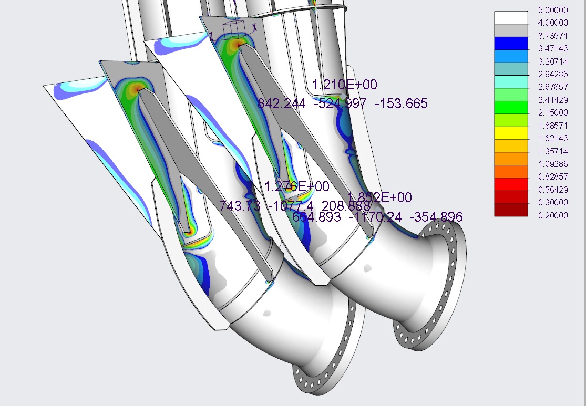The height and width of the screenshot is (406, 586).
Task: Click the coordinates 743.73 -1077.4 208.888
Action: coord(295,206)
